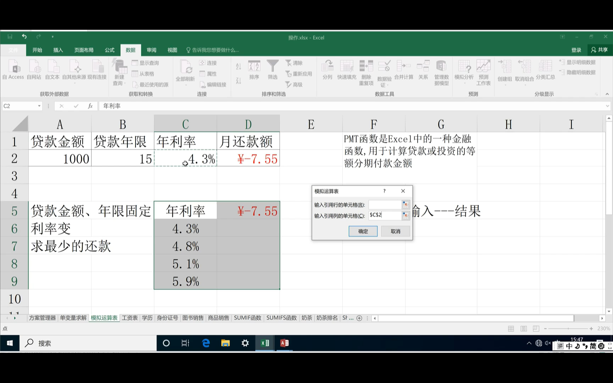Click the insert function fx icon
The width and height of the screenshot is (613, 383).
tap(90, 106)
